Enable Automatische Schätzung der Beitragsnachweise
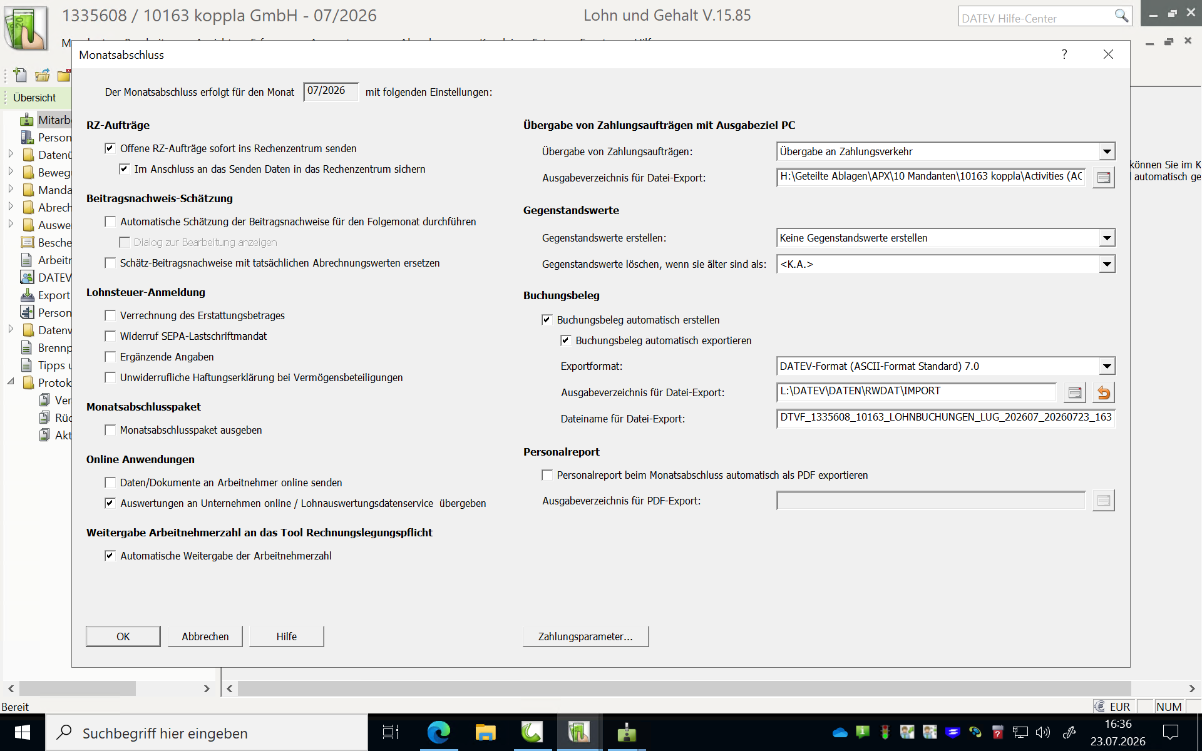The image size is (1202, 751). [110, 222]
